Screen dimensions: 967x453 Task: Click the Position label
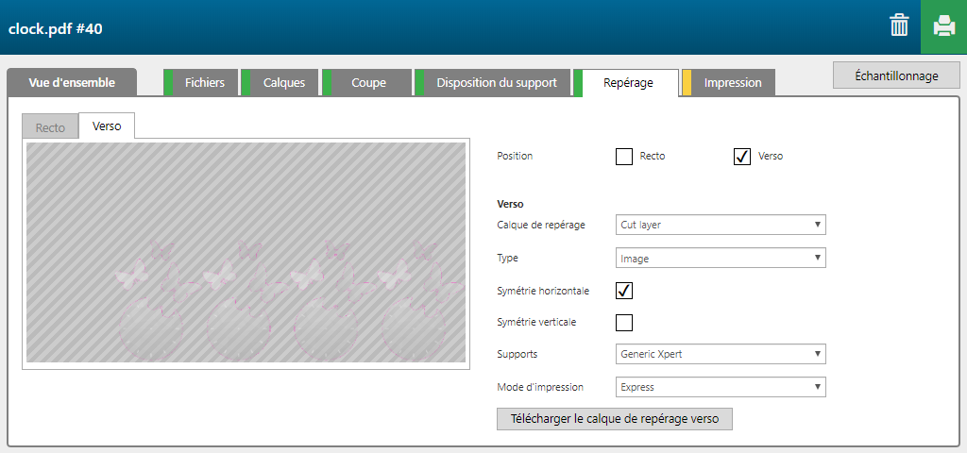[515, 156]
